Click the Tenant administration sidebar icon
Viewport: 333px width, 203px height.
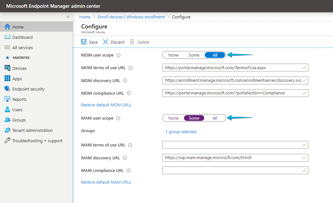click(8, 130)
